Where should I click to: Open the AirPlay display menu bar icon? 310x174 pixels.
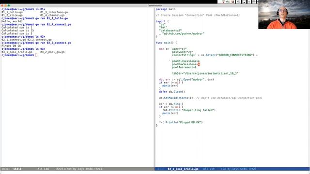click(244, 2)
